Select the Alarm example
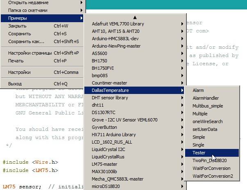 (x=198, y=90)
